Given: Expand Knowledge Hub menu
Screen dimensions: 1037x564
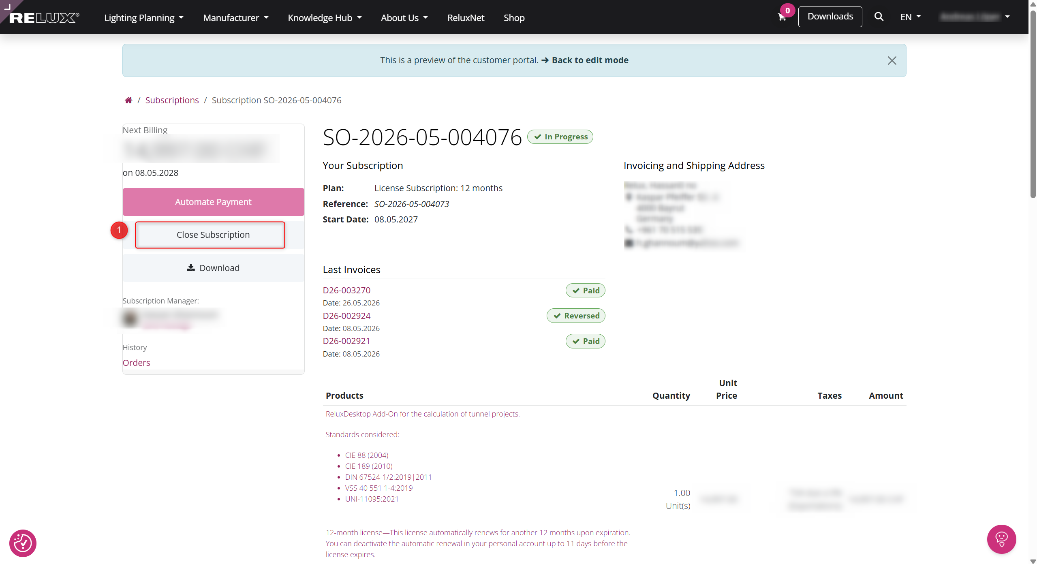Looking at the screenshot, I should click(325, 18).
